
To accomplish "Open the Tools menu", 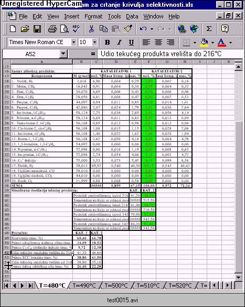I will tap(114, 16).
